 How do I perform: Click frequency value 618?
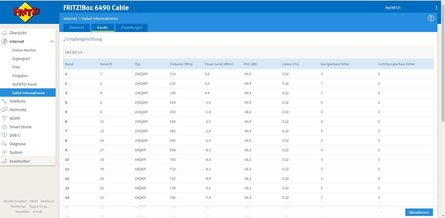point(172,103)
